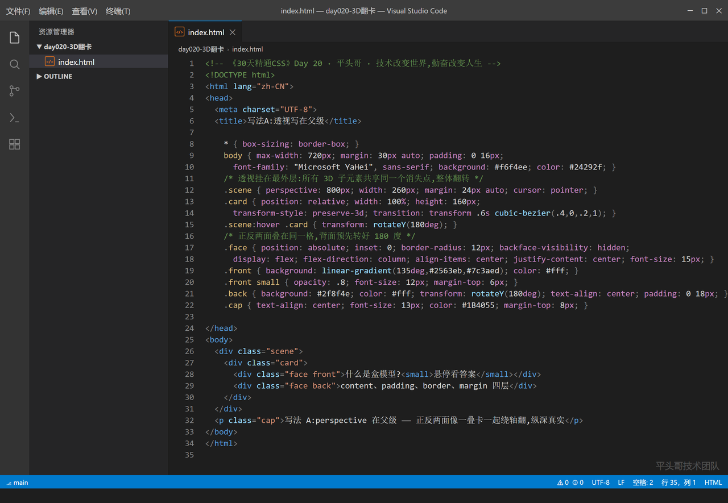Open the 文件(F) menu
Viewport: 728px width, 503px height.
[x=18, y=11]
